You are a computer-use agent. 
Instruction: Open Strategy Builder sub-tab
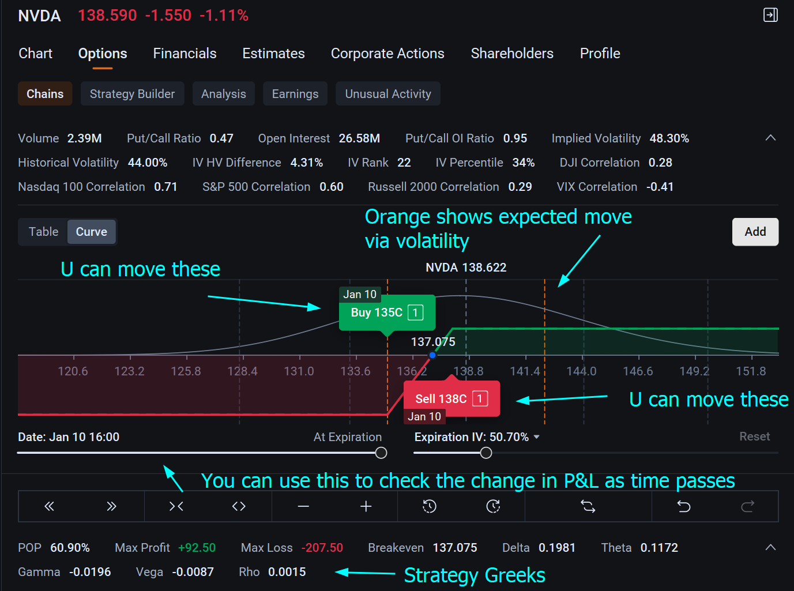tap(132, 93)
